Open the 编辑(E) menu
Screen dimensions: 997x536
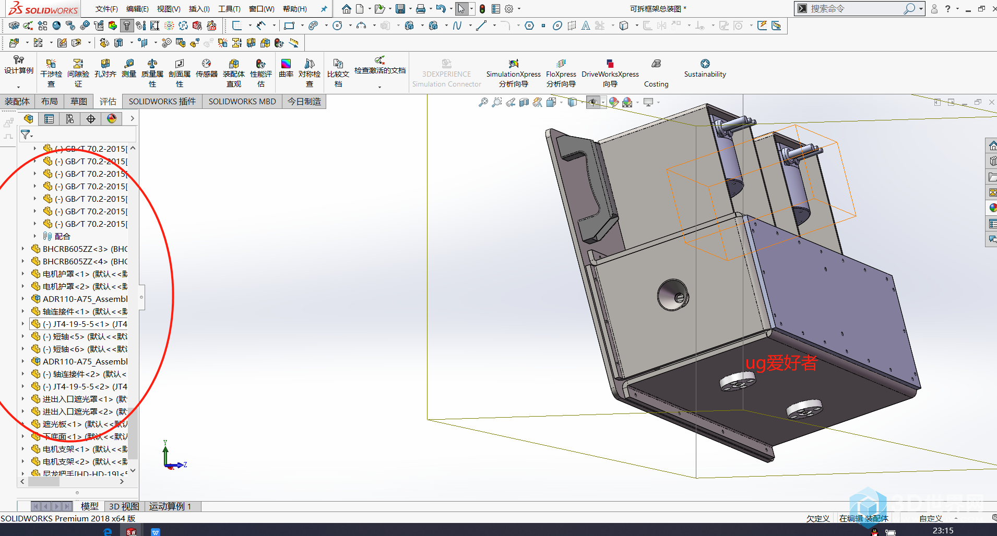pos(137,9)
